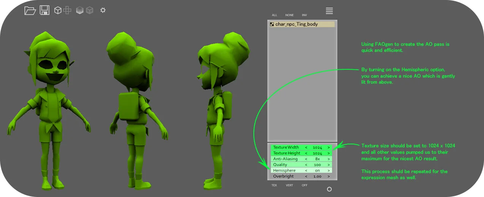Increase Texture Width with right arrow

pyautogui.click(x=329, y=147)
